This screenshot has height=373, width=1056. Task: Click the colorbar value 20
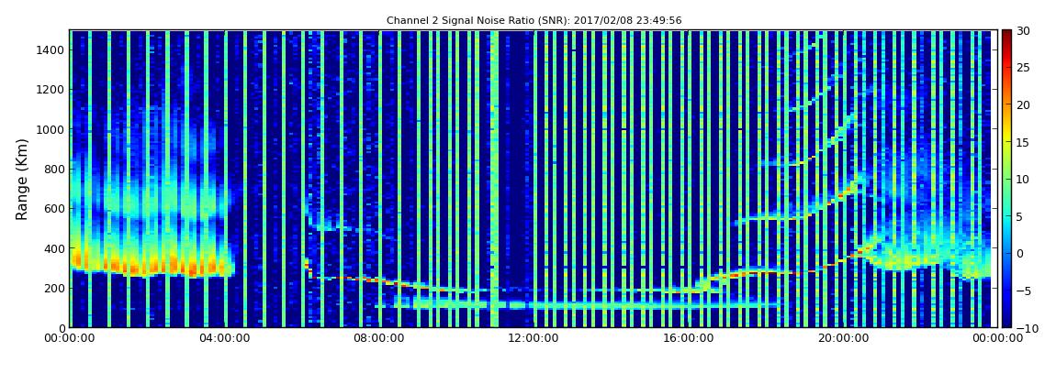pos(1023,104)
